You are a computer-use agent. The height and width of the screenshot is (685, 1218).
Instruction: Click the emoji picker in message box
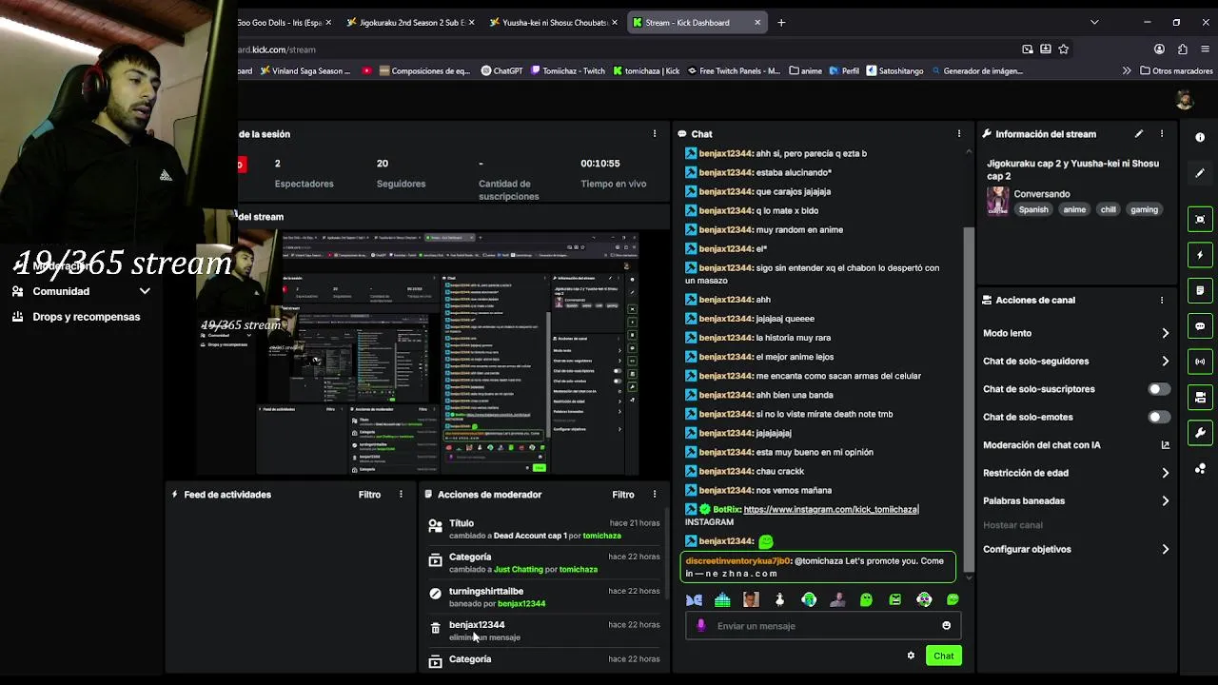click(x=946, y=626)
